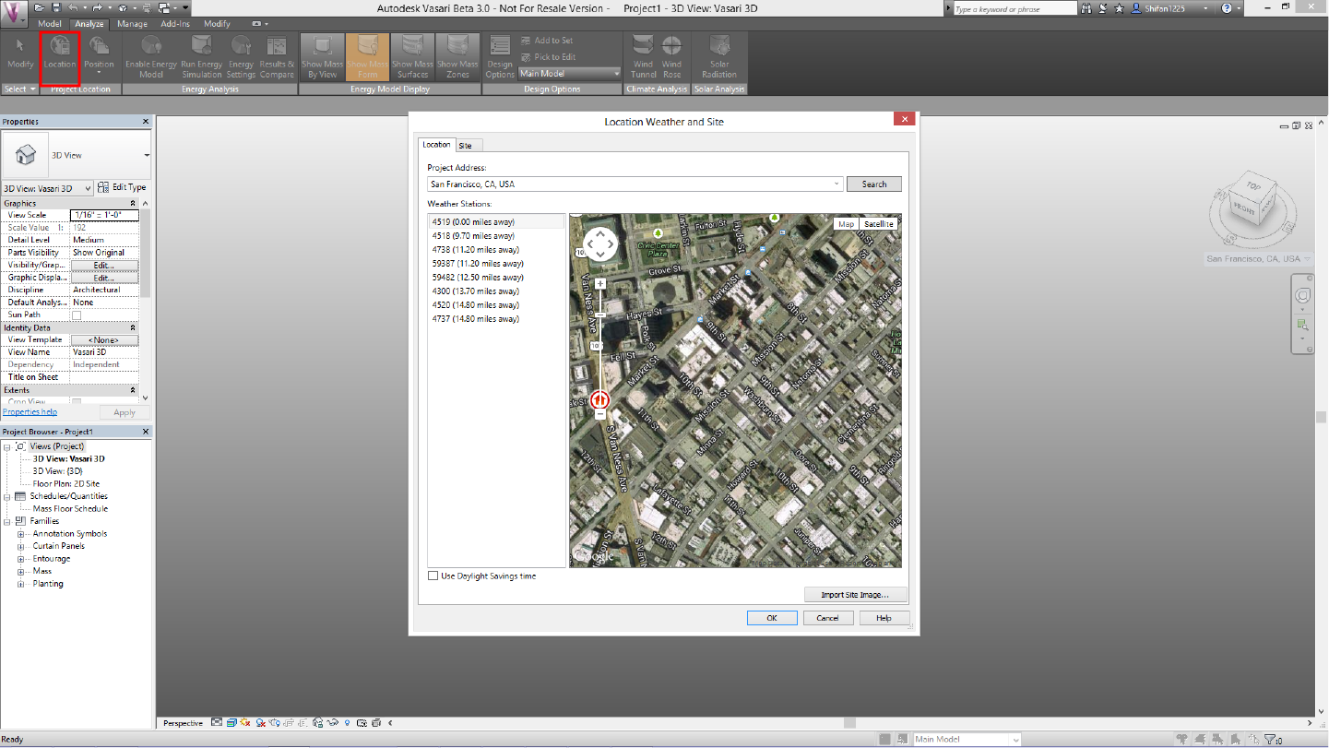The height and width of the screenshot is (748, 1329).
Task: Select the Location tab in dialog
Action: [436, 145]
